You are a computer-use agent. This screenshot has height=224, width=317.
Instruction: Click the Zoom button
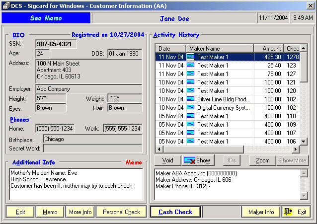point(262,160)
